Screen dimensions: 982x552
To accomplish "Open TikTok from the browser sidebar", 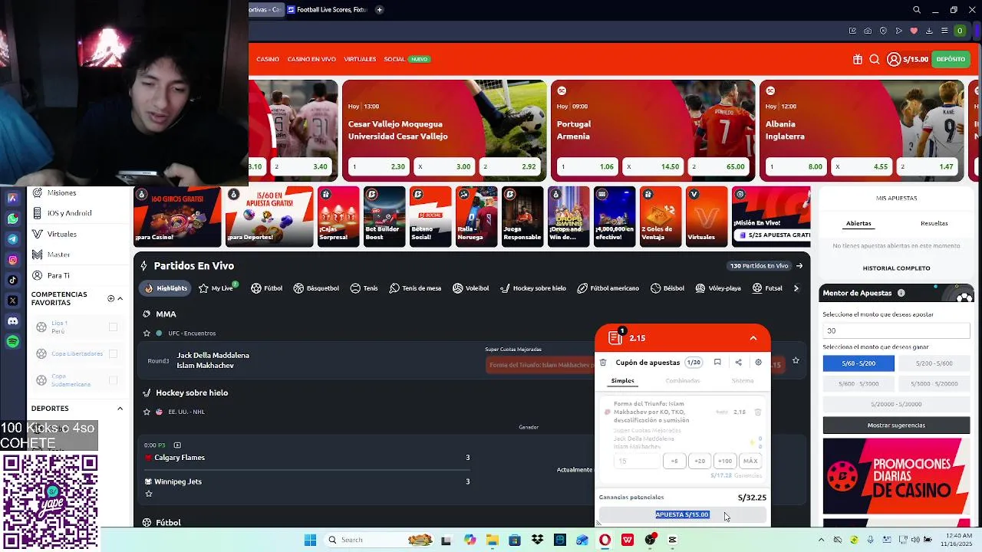I will [12, 280].
